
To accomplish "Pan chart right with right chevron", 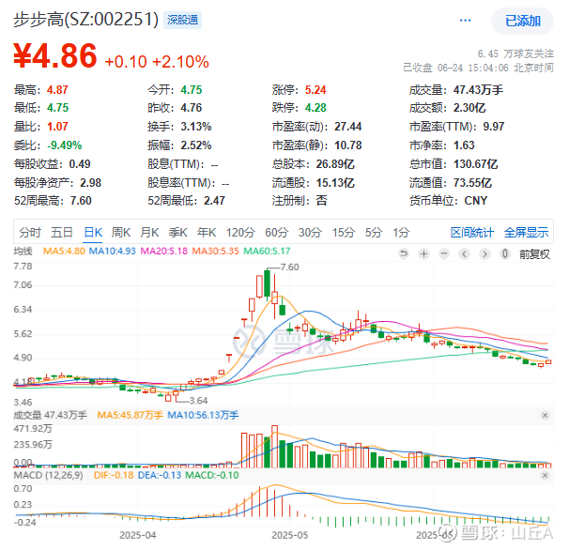I will (x=484, y=253).
